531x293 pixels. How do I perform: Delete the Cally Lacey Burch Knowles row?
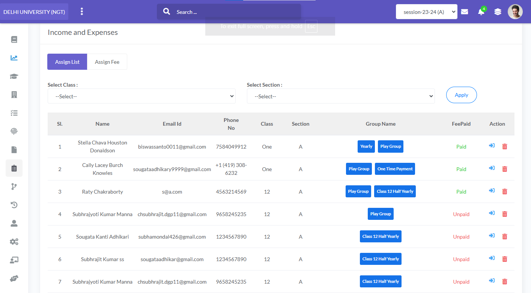coord(505,169)
